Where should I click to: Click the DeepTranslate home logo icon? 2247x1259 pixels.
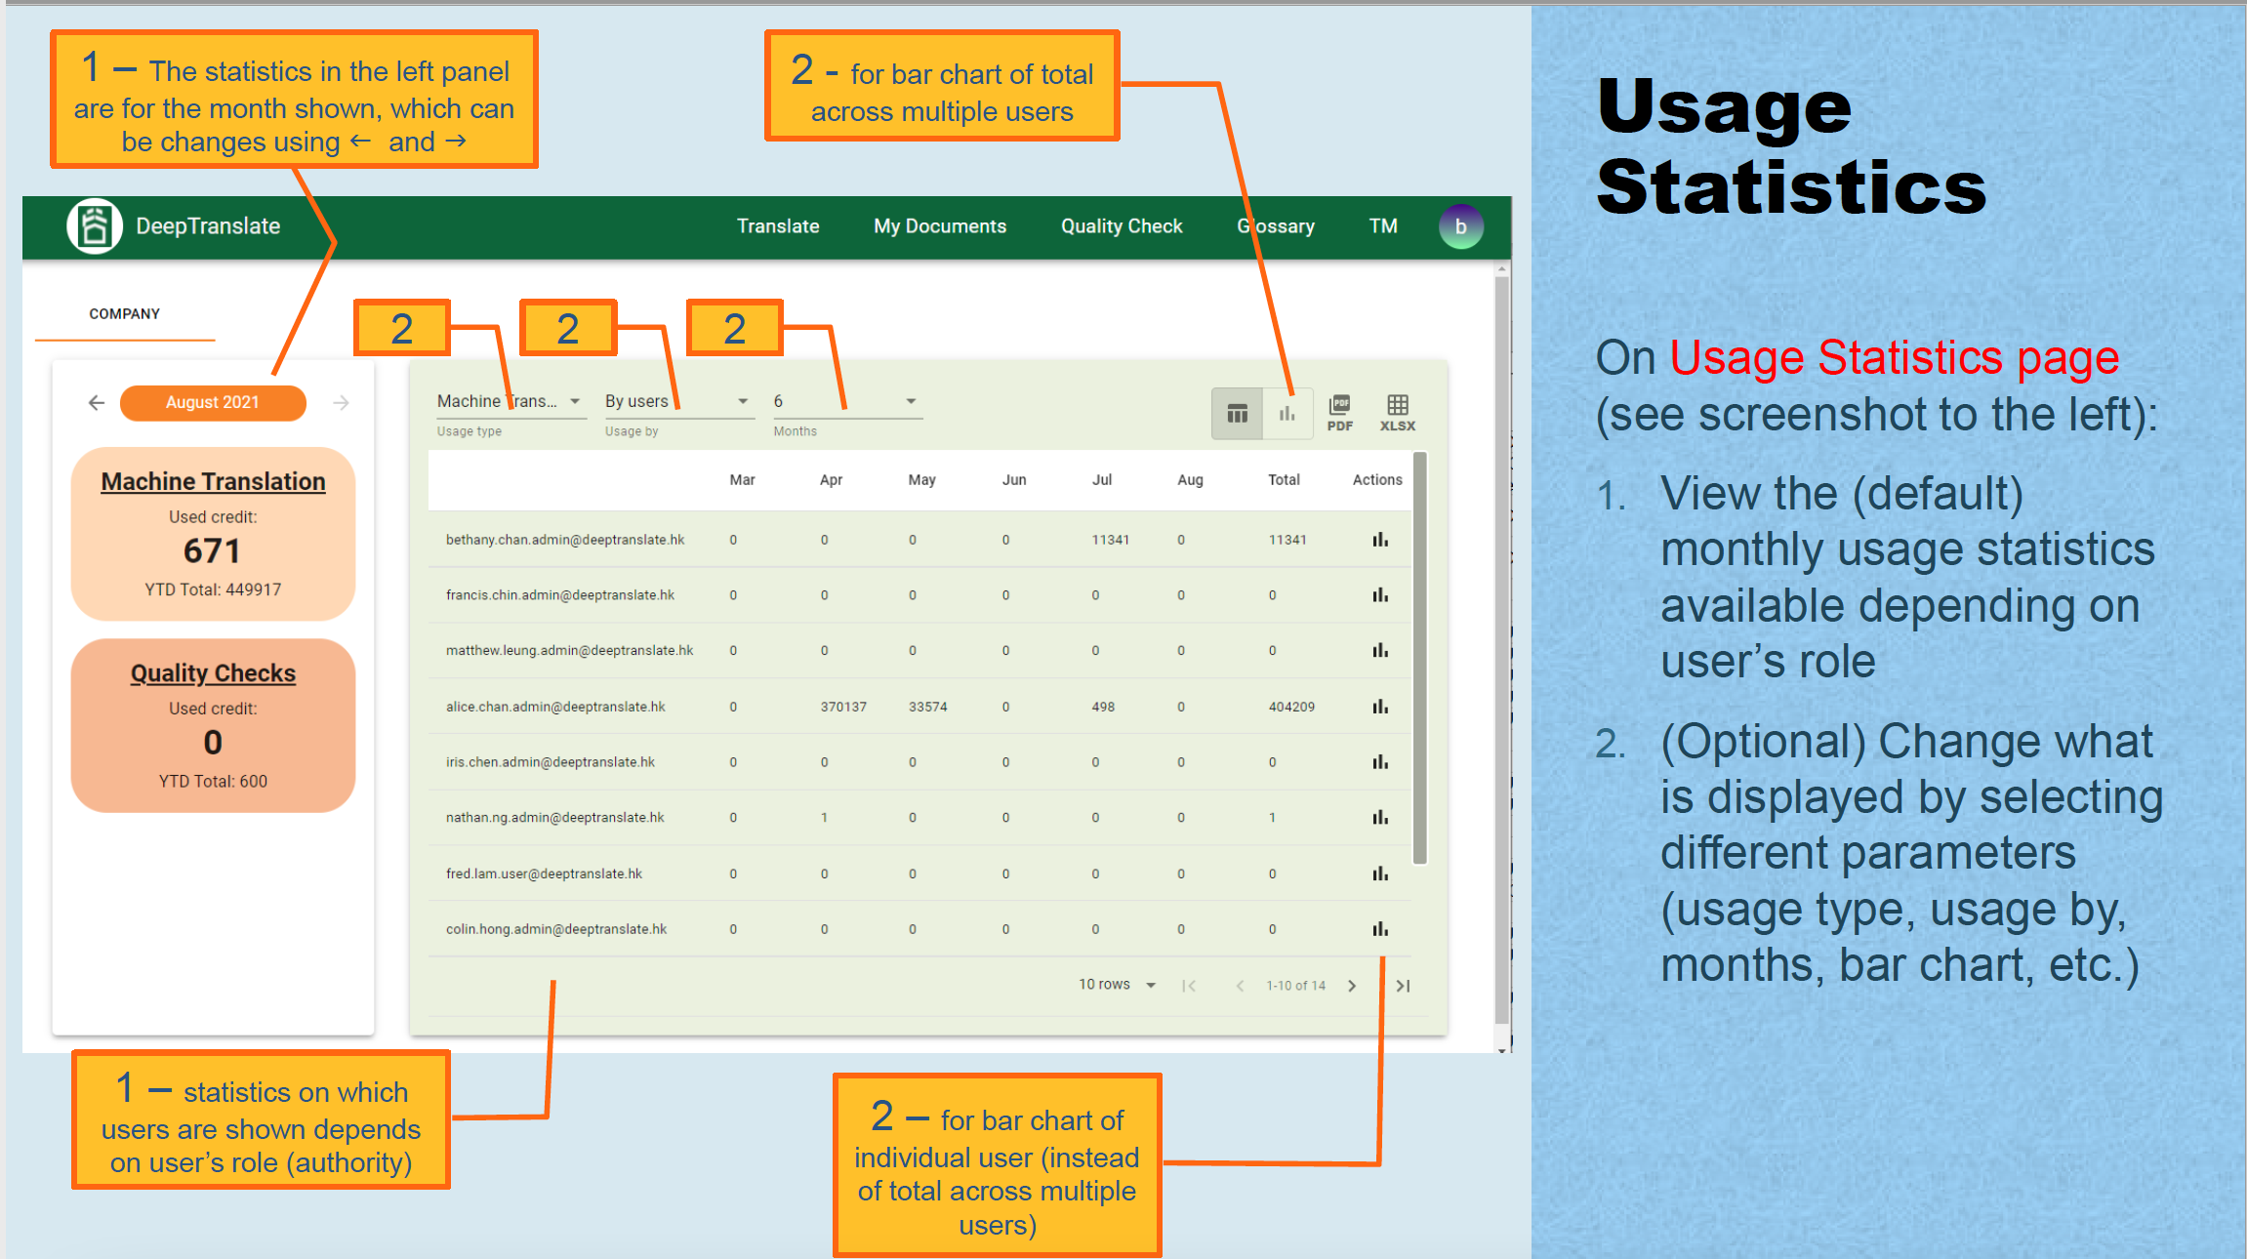88,226
